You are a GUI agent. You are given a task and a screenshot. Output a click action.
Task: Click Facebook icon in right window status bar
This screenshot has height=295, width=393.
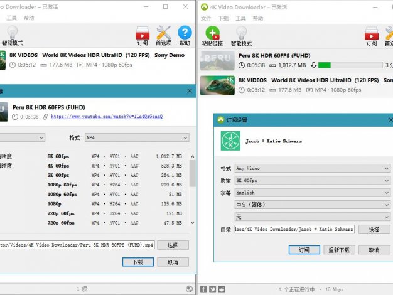pyautogui.click(x=203, y=289)
